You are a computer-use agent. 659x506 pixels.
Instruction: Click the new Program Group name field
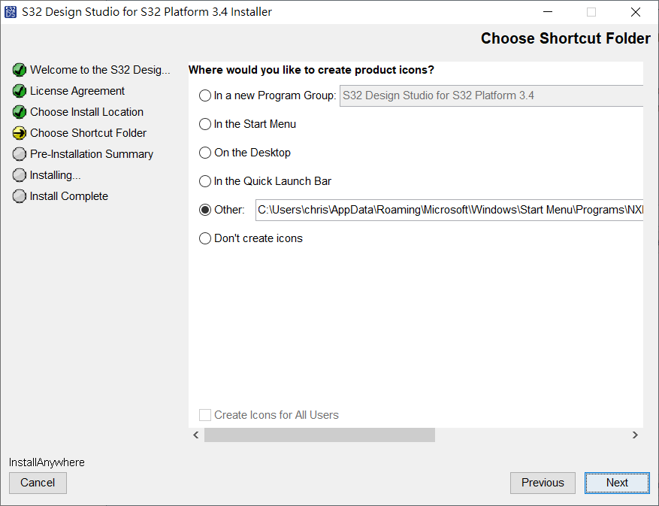pyautogui.click(x=491, y=95)
